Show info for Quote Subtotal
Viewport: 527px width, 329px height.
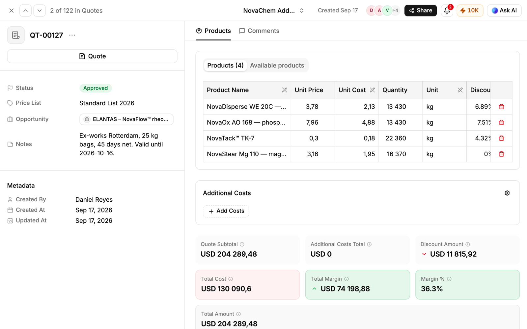click(x=242, y=244)
